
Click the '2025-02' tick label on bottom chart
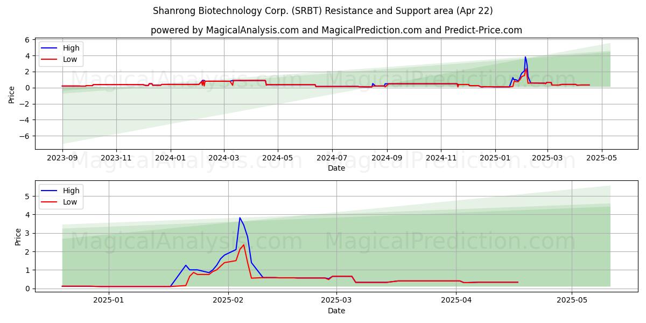(228, 300)
